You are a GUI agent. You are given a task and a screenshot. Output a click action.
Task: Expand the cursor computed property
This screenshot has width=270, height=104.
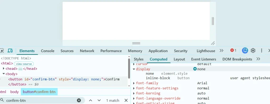point(134,64)
